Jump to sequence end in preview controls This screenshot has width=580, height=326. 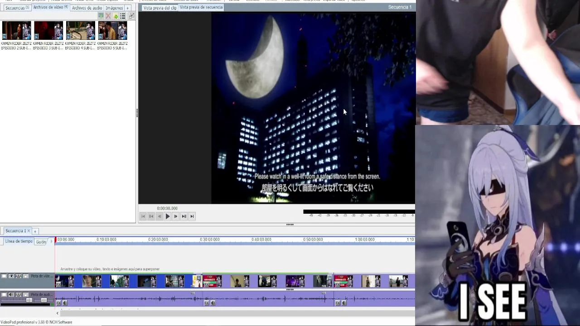point(192,216)
